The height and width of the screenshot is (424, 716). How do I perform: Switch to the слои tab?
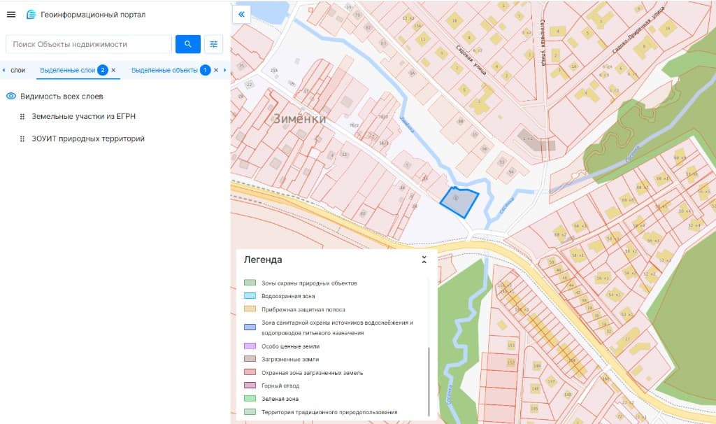point(17,71)
